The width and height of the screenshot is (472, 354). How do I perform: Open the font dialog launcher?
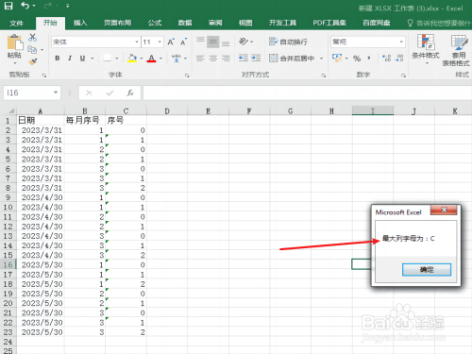(187, 76)
